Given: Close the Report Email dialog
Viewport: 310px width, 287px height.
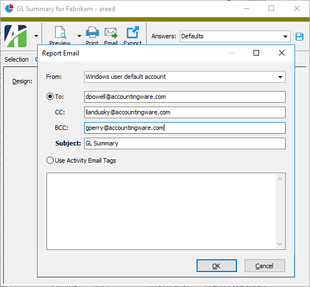Looking at the screenshot, I should coord(282,53).
